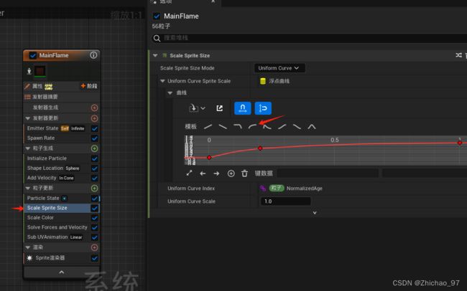467x291 pixels.
Task: Jump to previous key with left arrow
Action: [x=203, y=173]
